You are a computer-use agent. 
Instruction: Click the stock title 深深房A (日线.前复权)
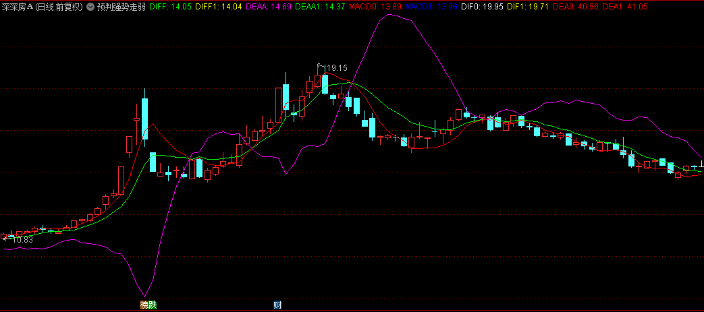point(43,7)
